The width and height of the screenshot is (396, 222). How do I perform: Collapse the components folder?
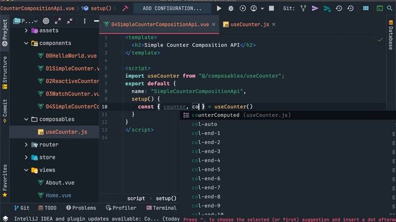coord(26,43)
